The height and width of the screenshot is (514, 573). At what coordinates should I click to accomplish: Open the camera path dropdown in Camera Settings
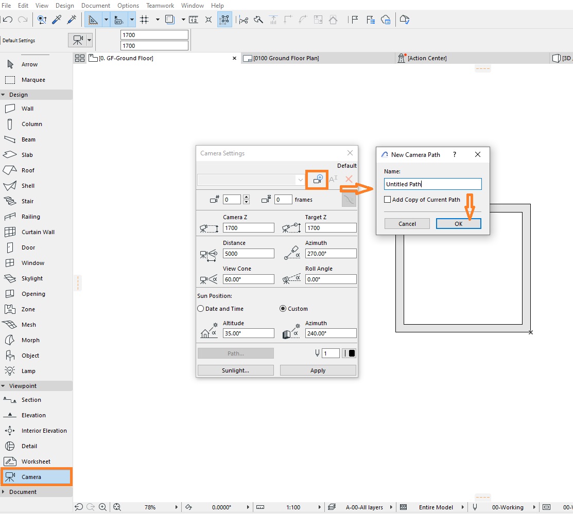point(300,180)
